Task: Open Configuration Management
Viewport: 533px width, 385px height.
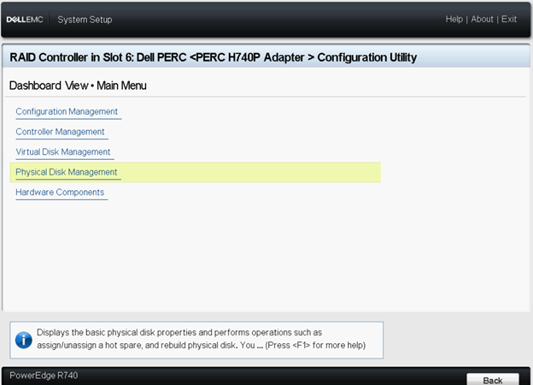Action: (x=67, y=112)
